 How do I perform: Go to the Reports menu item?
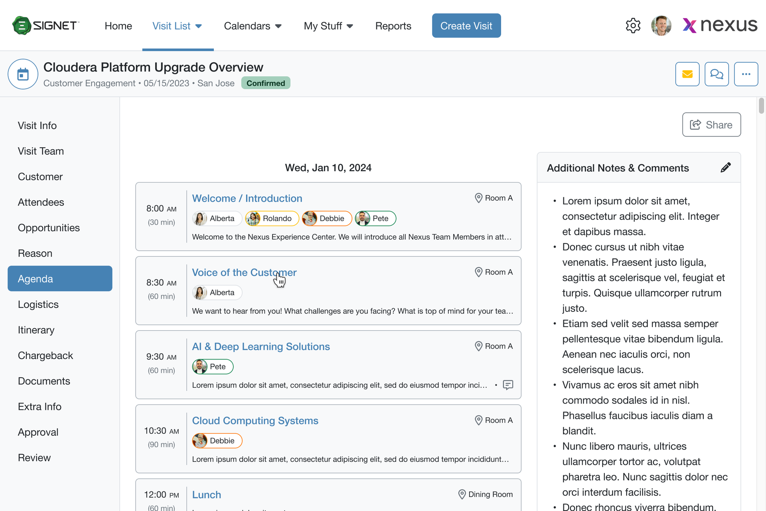pos(393,26)
